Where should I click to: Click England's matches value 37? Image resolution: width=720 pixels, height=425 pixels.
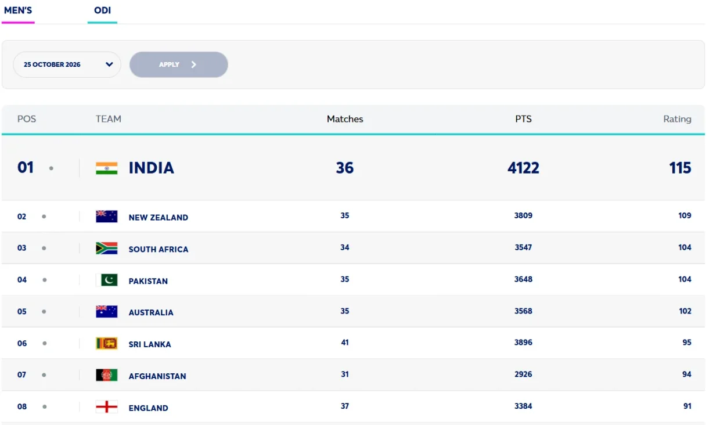point(345,406)
